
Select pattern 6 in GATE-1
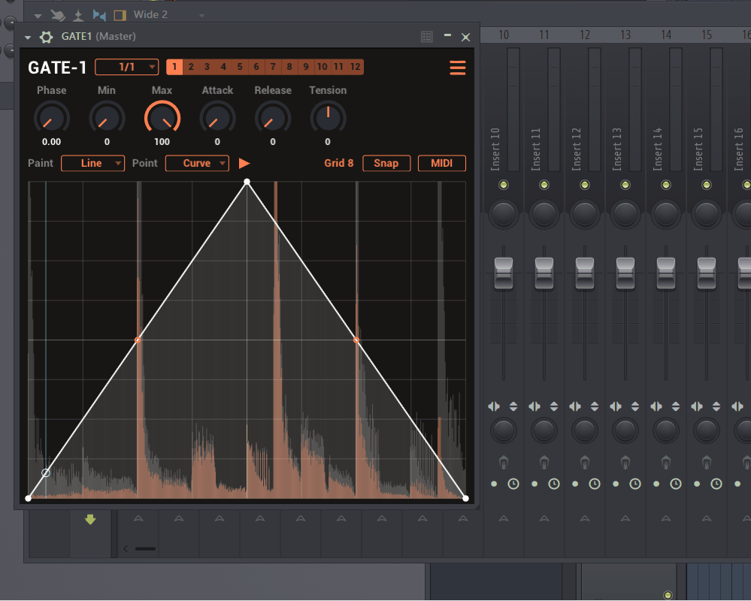pos(256,67)
